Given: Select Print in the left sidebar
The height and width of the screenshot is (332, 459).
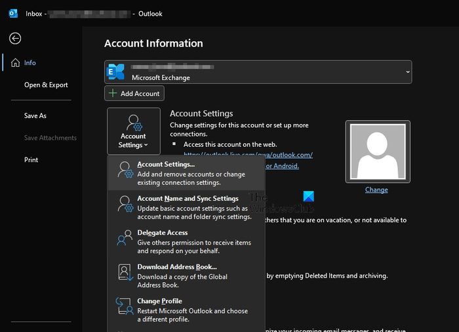Looking at the screenshot, I should (x=31, y=160).
